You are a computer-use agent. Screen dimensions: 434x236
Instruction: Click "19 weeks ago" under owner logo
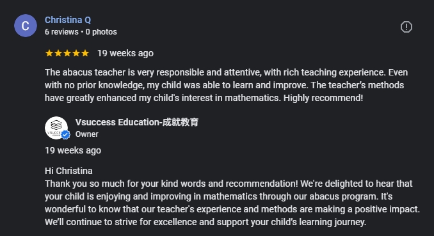pos(73,150)
